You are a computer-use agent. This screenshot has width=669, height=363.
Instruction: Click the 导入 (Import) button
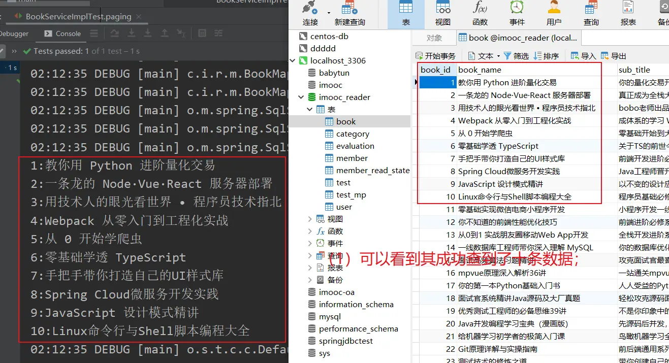(583, 56)
